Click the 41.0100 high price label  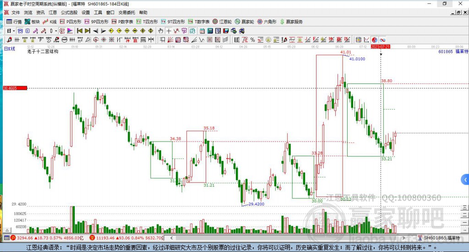(357, 59)
